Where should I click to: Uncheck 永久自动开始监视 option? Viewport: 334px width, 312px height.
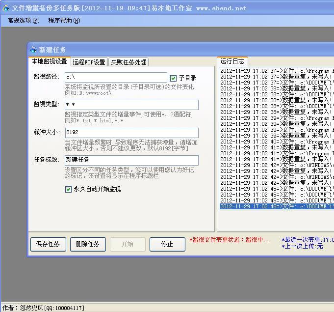(68, 189)
